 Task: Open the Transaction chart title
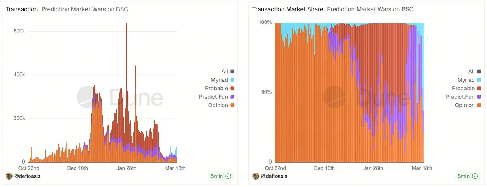tap(22, 9)
